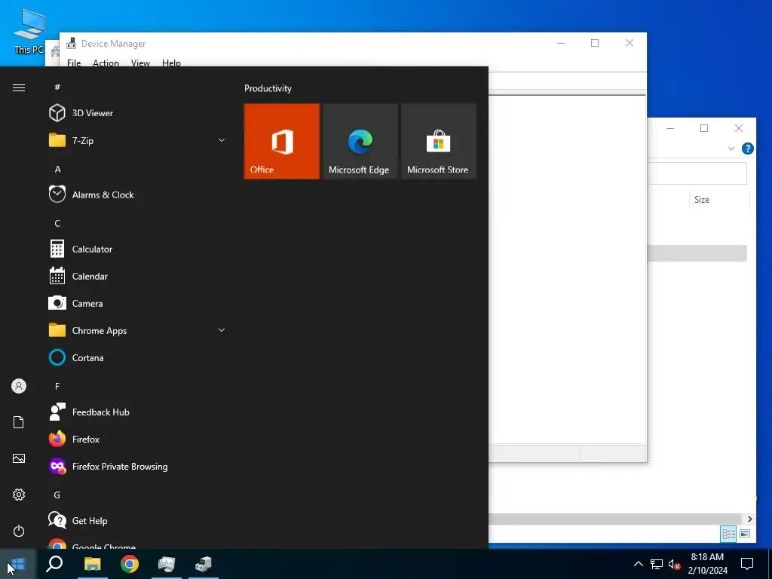Open Device Manager File menu
The width and height of the screenshot is (772, 579).
pyautogui.click(x=74, y=62)
